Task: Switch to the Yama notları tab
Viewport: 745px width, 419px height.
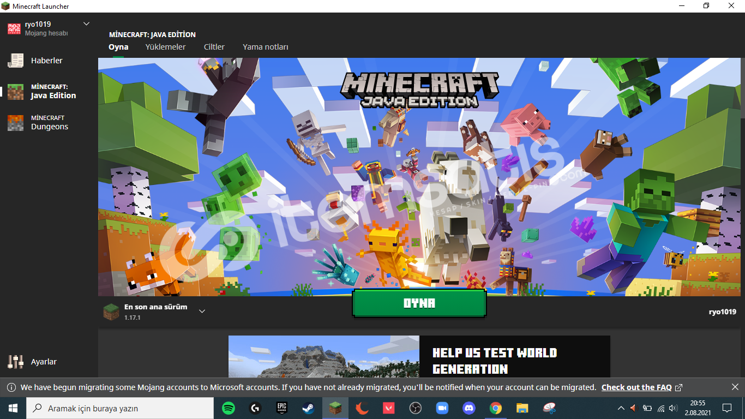Action: click(x=266, y=47)
